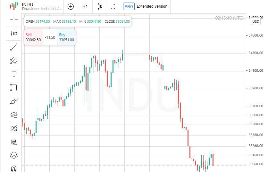The width and height of the screenshot is (268, 172).
Task: Add a symbol with the plus button
Action: [71, 6]
